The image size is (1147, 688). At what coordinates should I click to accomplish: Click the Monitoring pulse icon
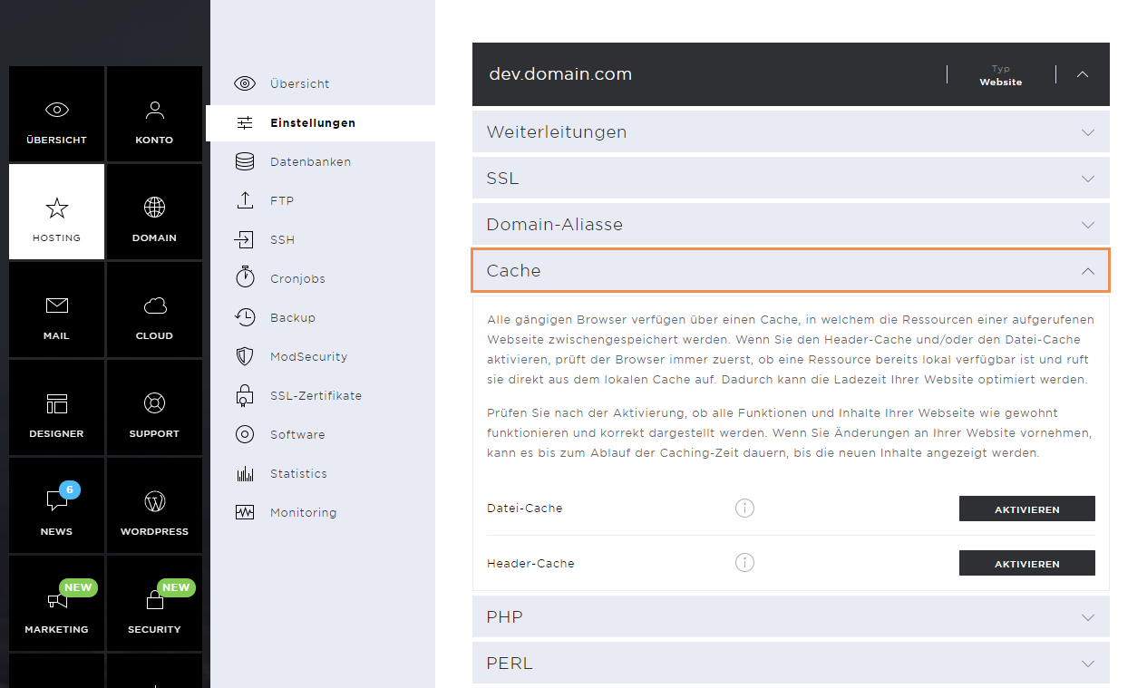point(245,512)
